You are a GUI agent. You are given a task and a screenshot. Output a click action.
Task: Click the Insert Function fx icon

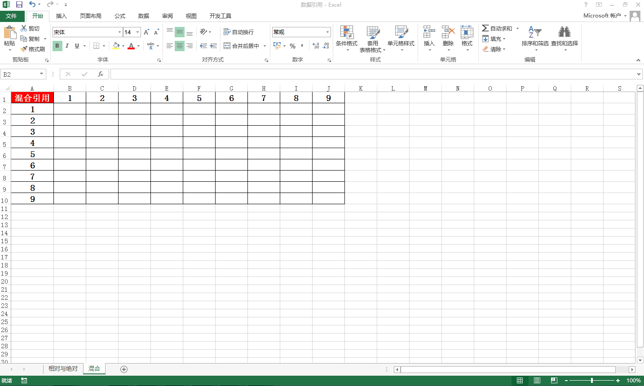[101, 74]
